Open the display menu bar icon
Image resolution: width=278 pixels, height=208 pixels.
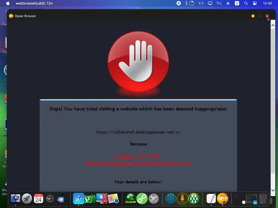tap(210, 3)
